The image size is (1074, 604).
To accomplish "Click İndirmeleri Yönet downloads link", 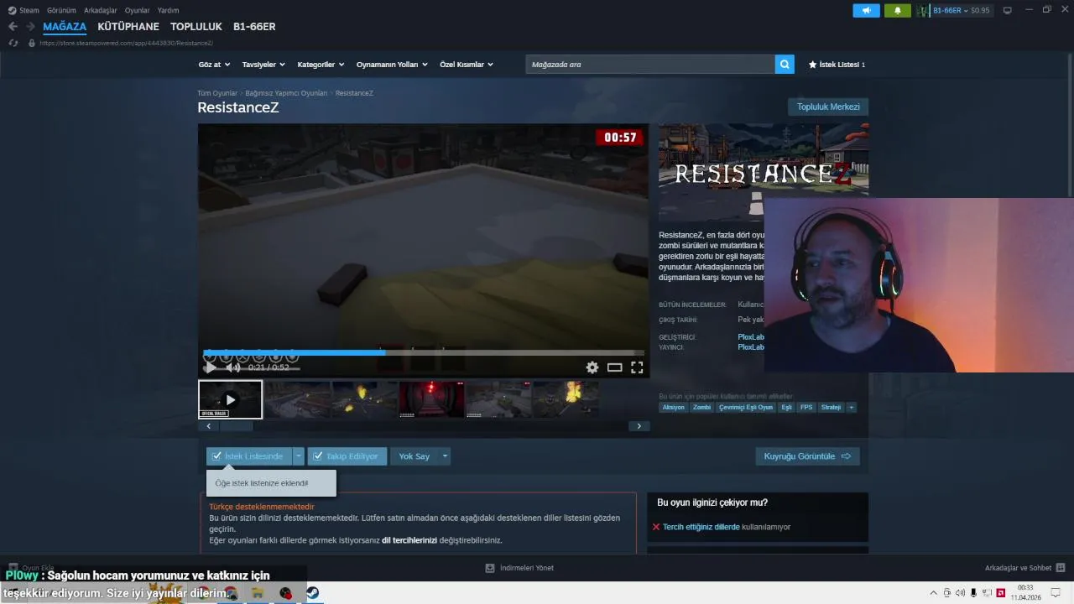I will click(519, 568).
